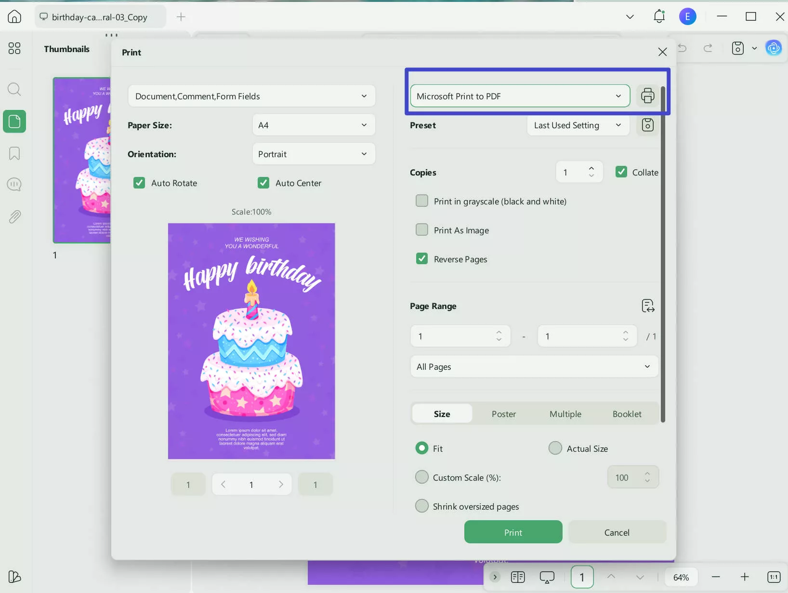
Task: Click the save preset icon
Action: click(647, 125)
